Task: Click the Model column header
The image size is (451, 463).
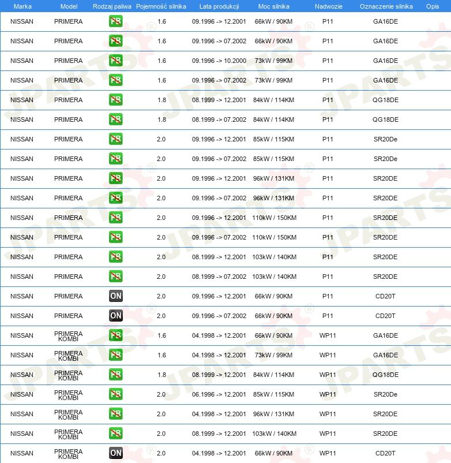Action: tap(69, 6)
